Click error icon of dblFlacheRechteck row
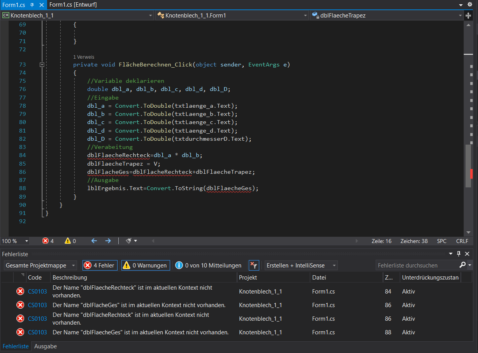 [x=20, y=319]
